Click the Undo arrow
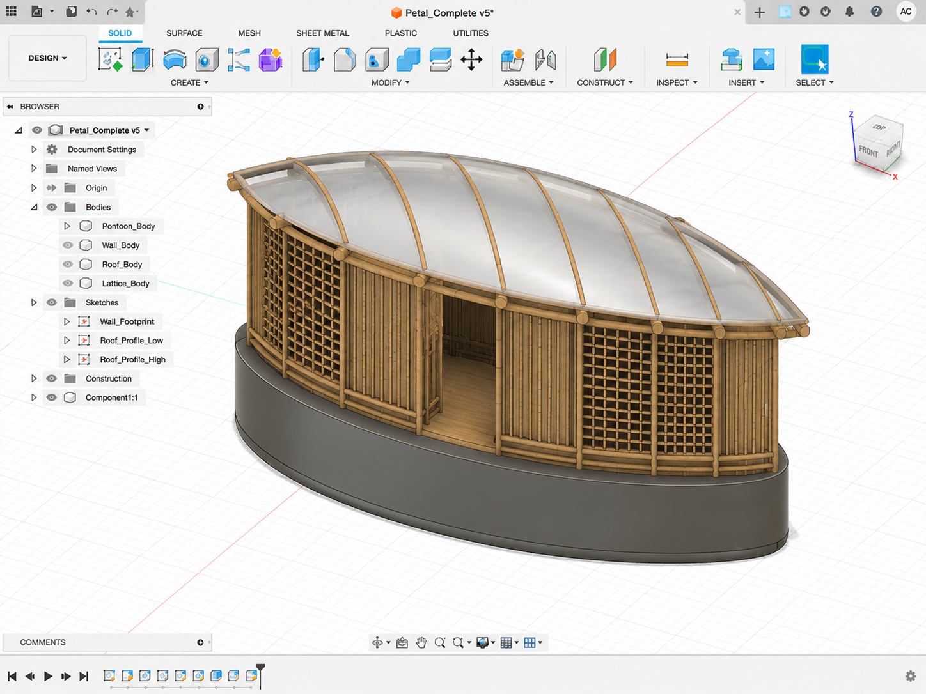The image size is (926, 694). click(x=91, y=12)
